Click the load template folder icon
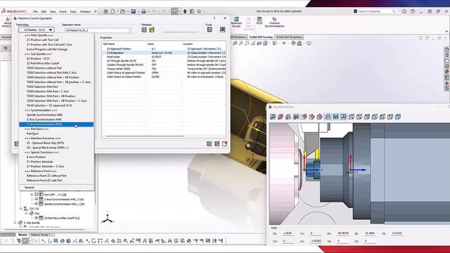This screenshot has height=253, width=450. click(x=152, y=30)
